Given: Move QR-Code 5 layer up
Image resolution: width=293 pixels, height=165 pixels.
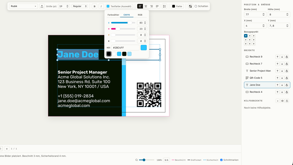Looking at the screenshot, I should (x=277, y=78).
